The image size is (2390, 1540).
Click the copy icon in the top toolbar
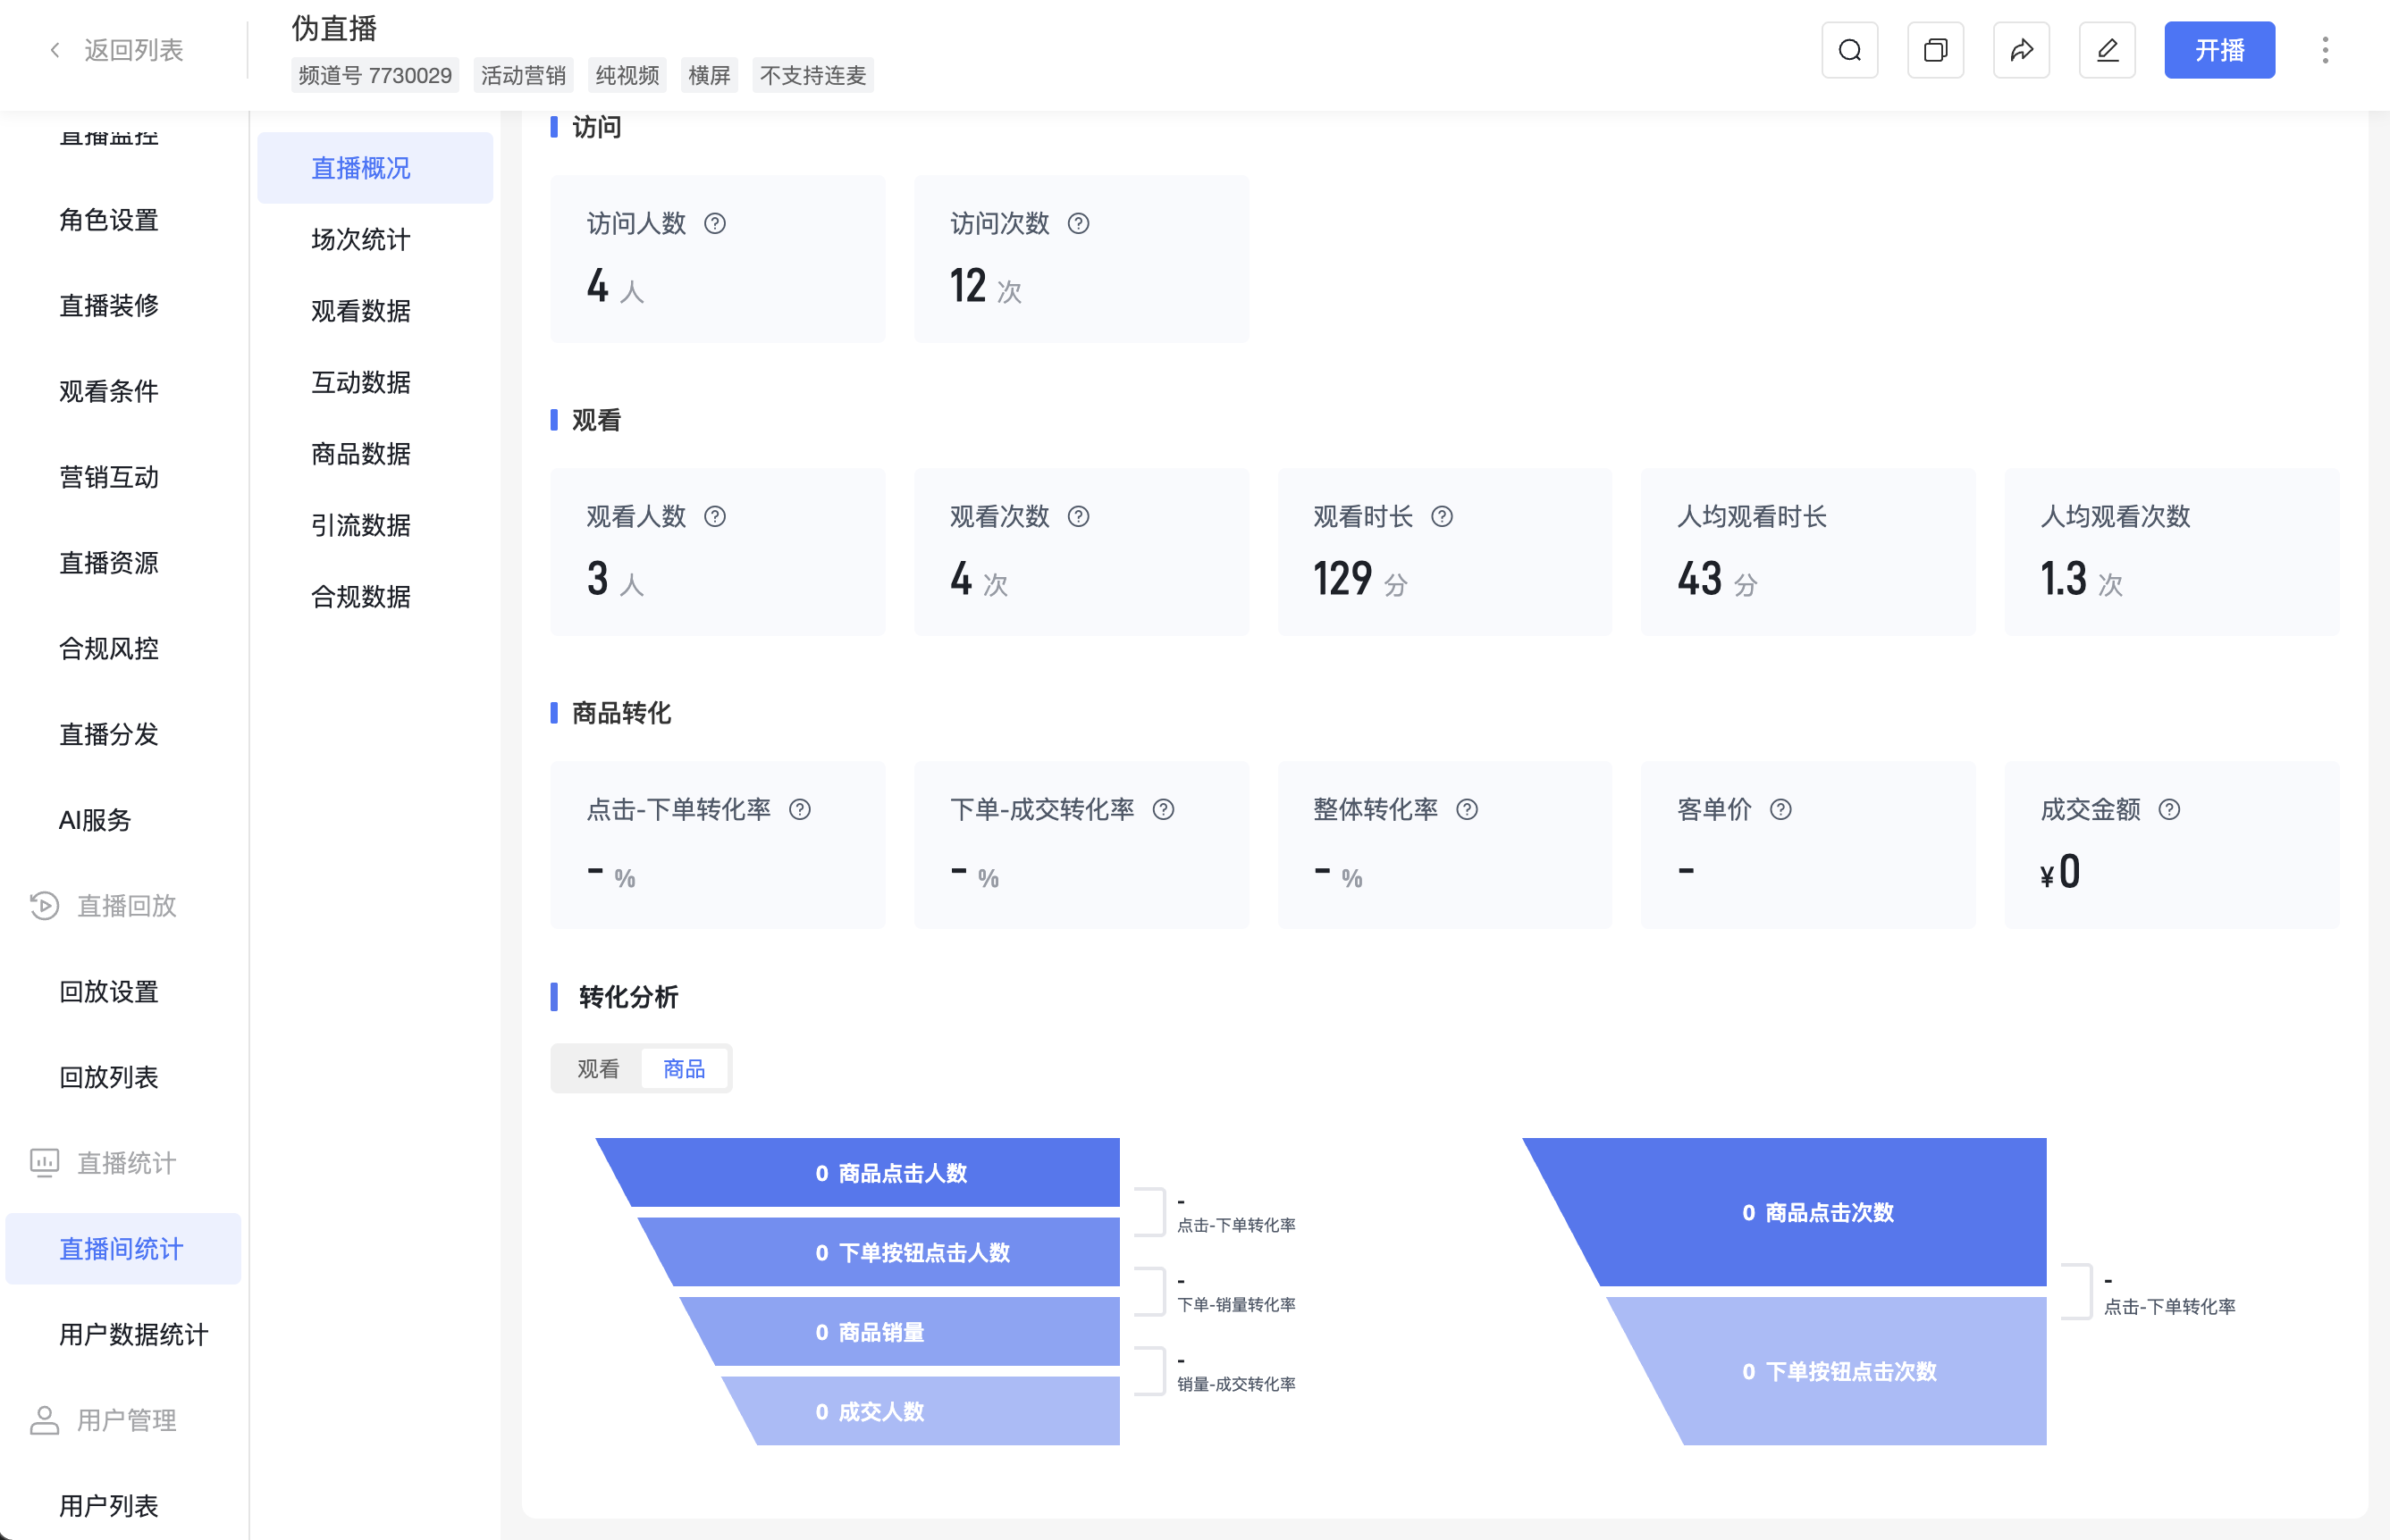point(1936,50)
